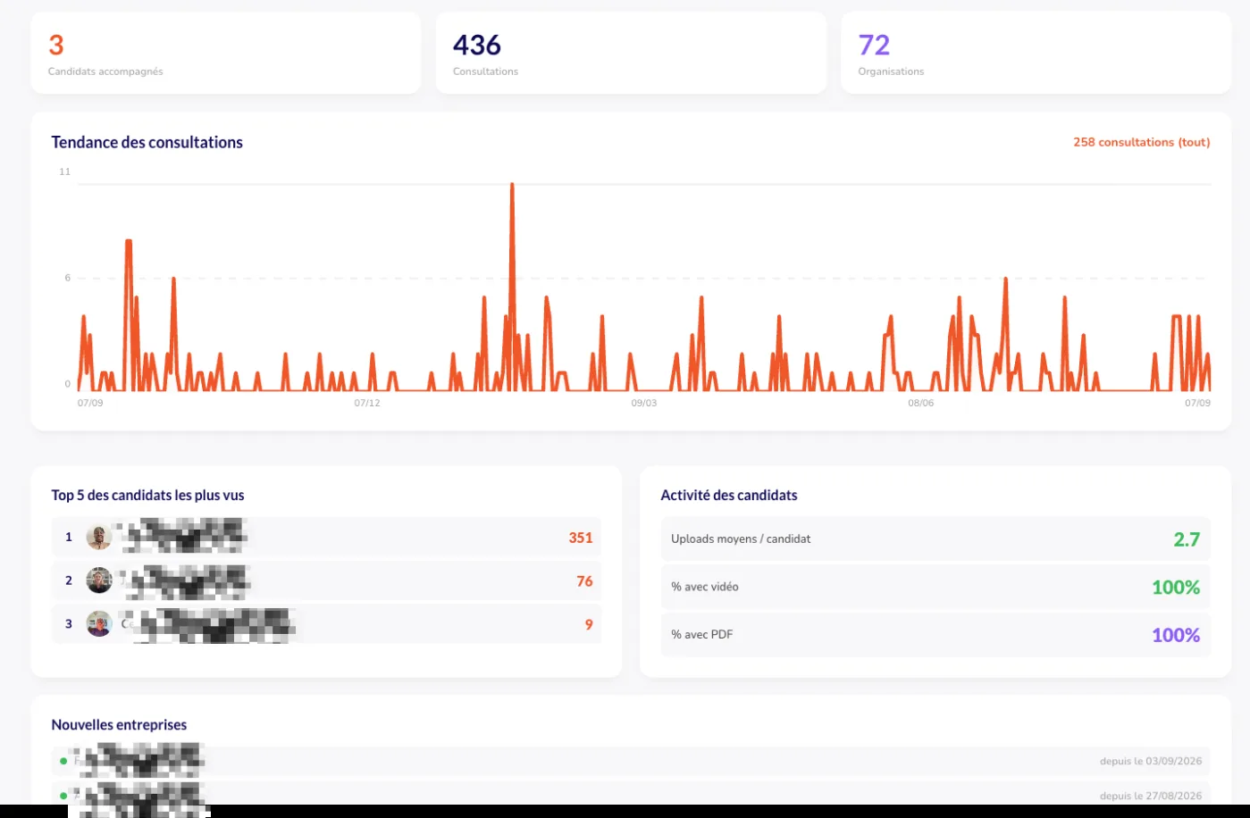Select the "depuis le 27/08/2026" date text
Viewport: 1250px width, 818px height.
point(1151,796)
